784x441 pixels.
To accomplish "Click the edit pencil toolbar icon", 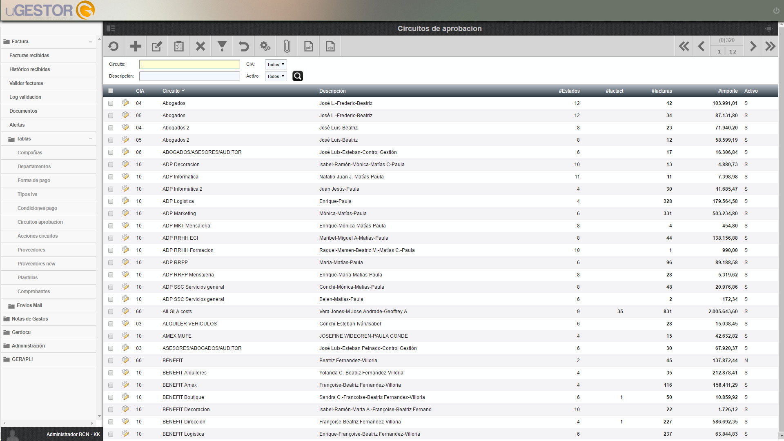I will tap(157, 46).
